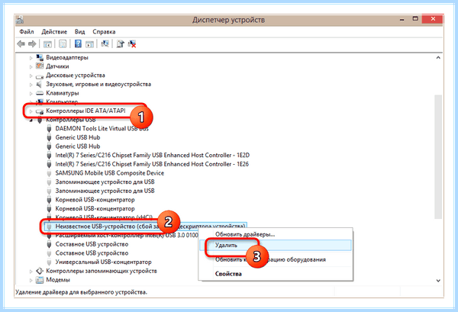Screen dimensions: 458x312
Task: Expand the Клавиатуры category
Action: [31, 93]
